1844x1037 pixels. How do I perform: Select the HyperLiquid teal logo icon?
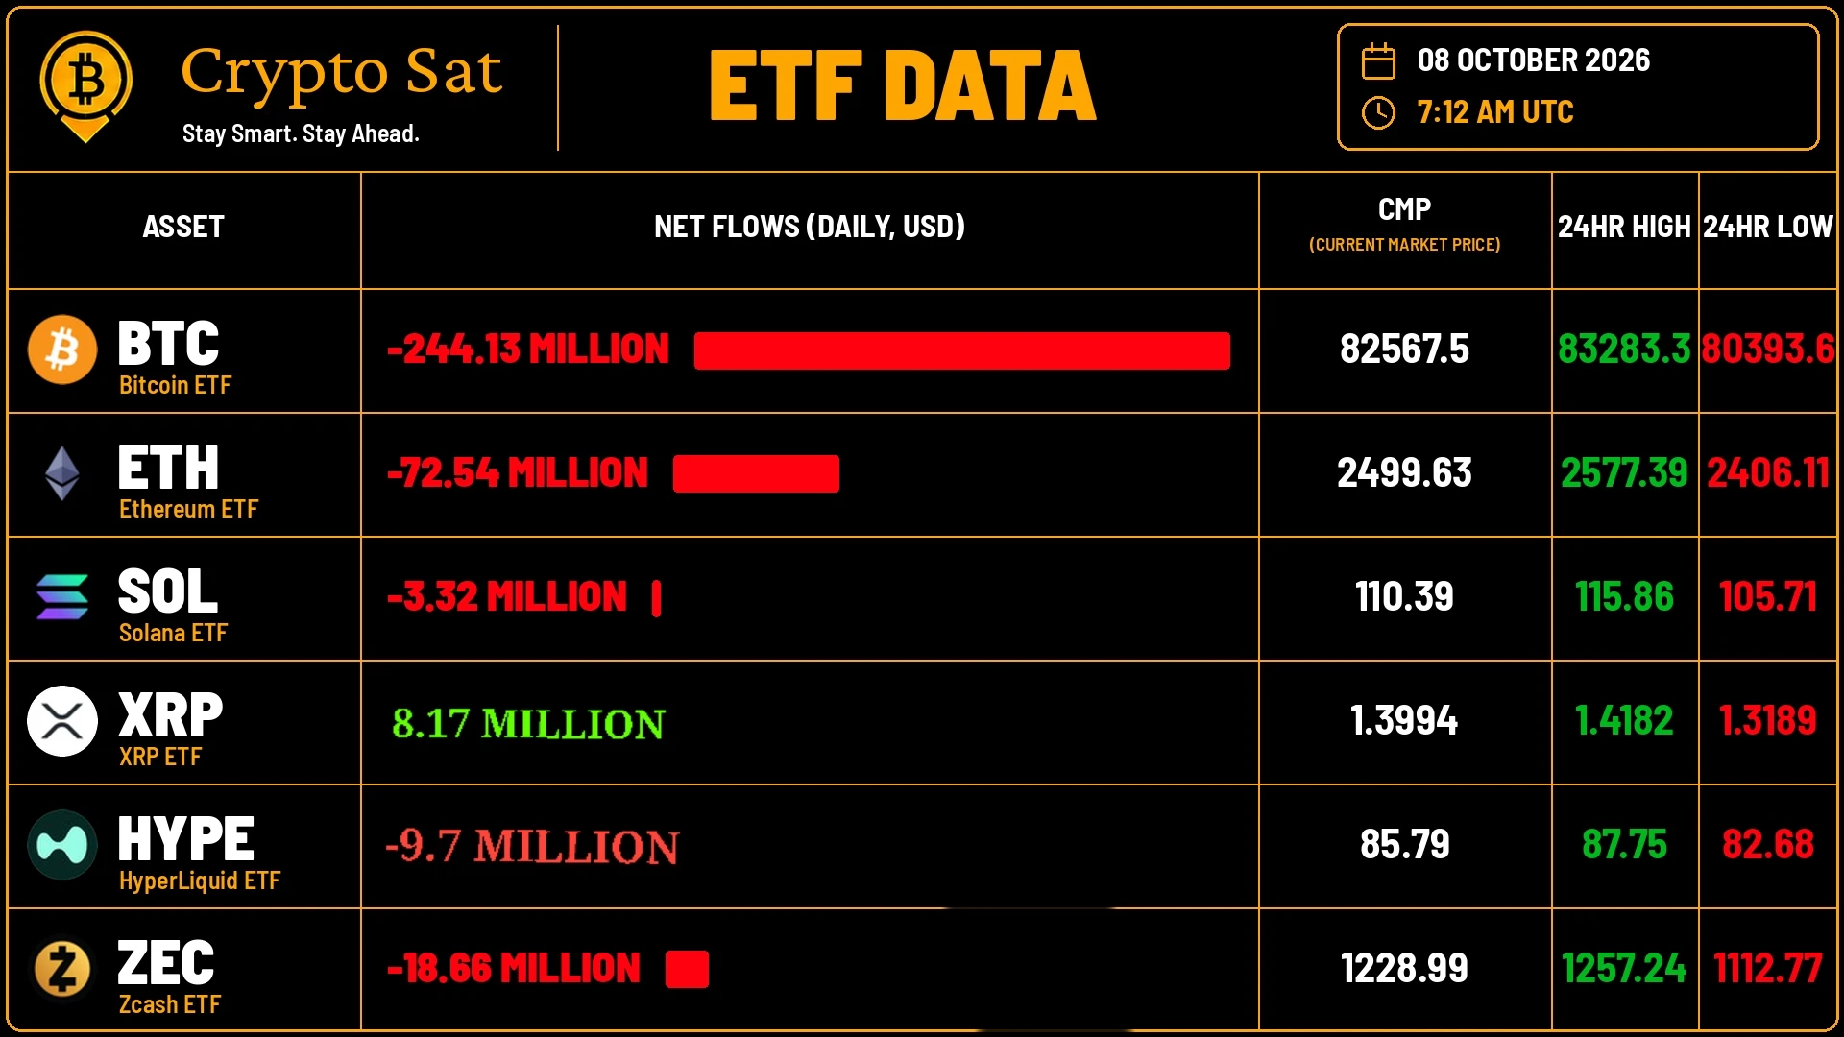coord(62,845)
